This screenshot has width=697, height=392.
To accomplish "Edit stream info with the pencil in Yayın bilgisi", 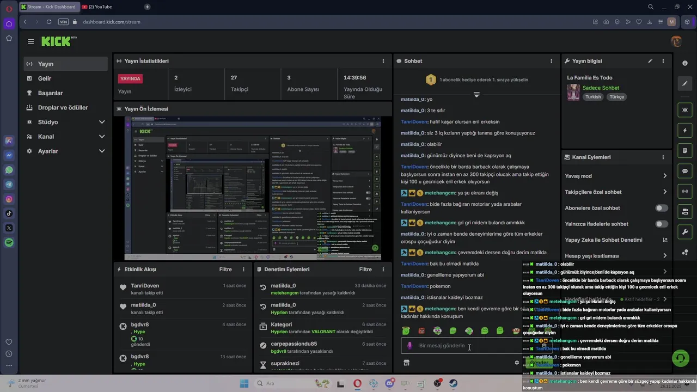I will coord(650,61).
